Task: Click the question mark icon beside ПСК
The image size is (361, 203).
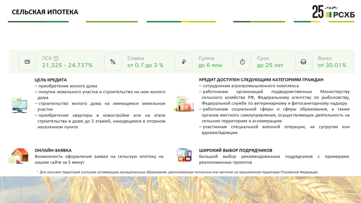Action: coord(56,58)
